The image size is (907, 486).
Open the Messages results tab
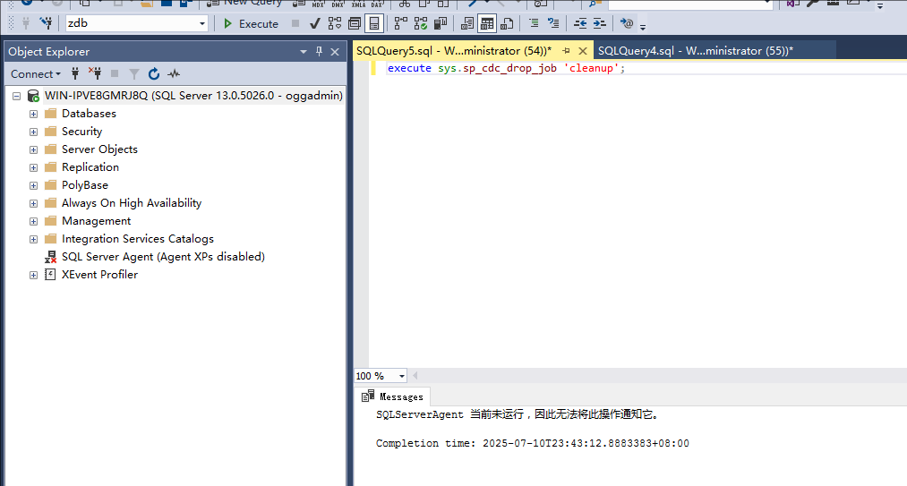click(x=393, y=396)
